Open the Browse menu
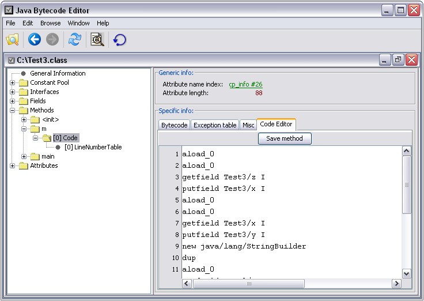Image resolution: width=424 pixels, height=301 pixels. (51, 23)
